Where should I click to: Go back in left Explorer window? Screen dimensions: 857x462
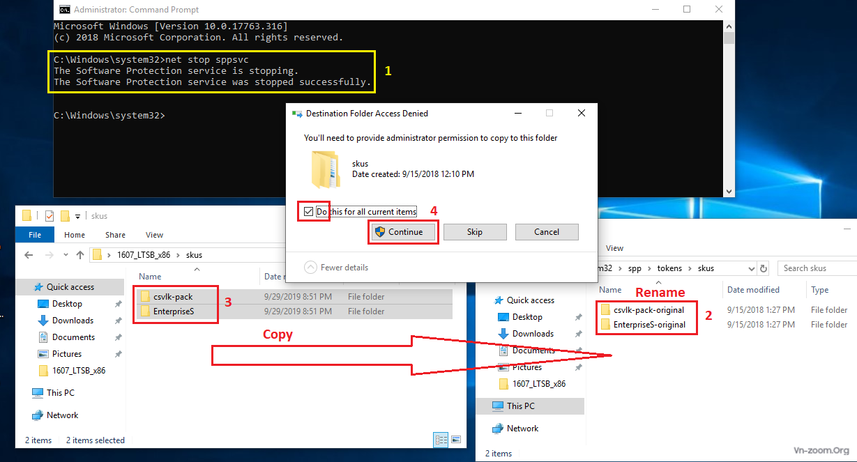coord(29,255)
